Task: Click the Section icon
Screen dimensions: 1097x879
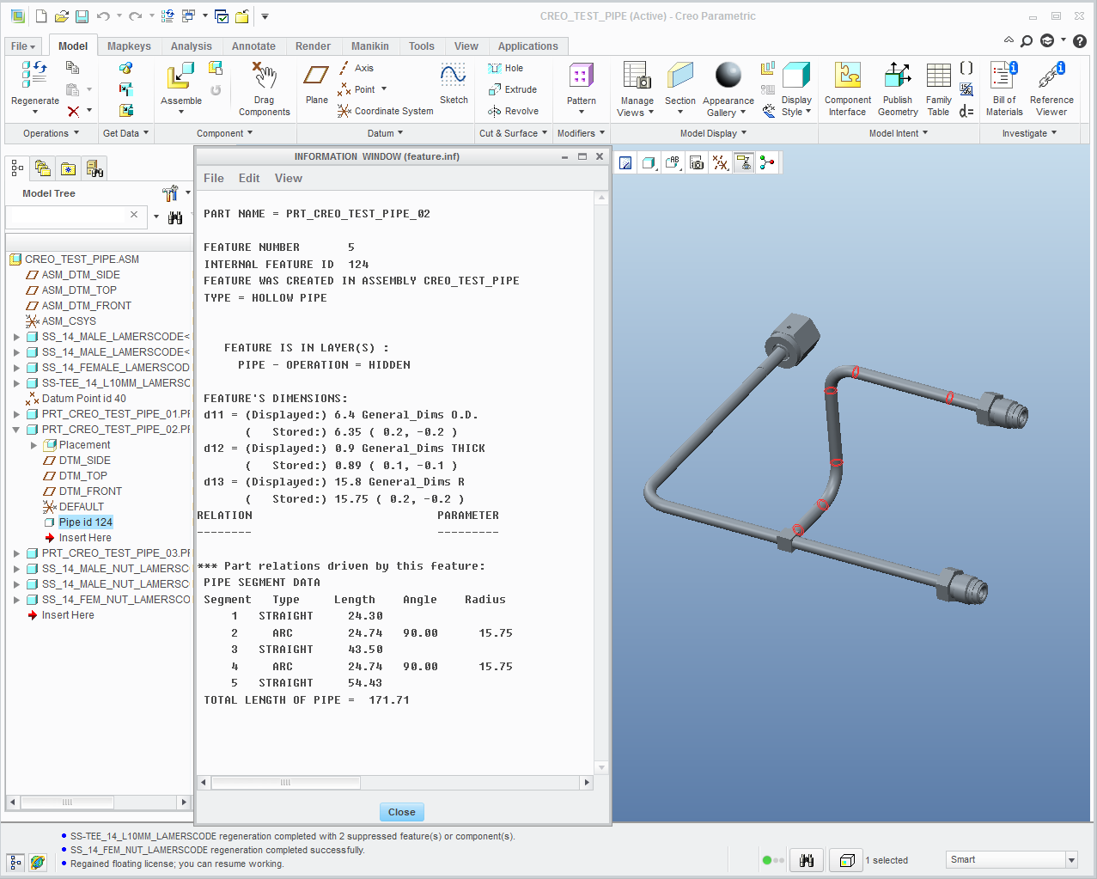Action: (680, 76)
